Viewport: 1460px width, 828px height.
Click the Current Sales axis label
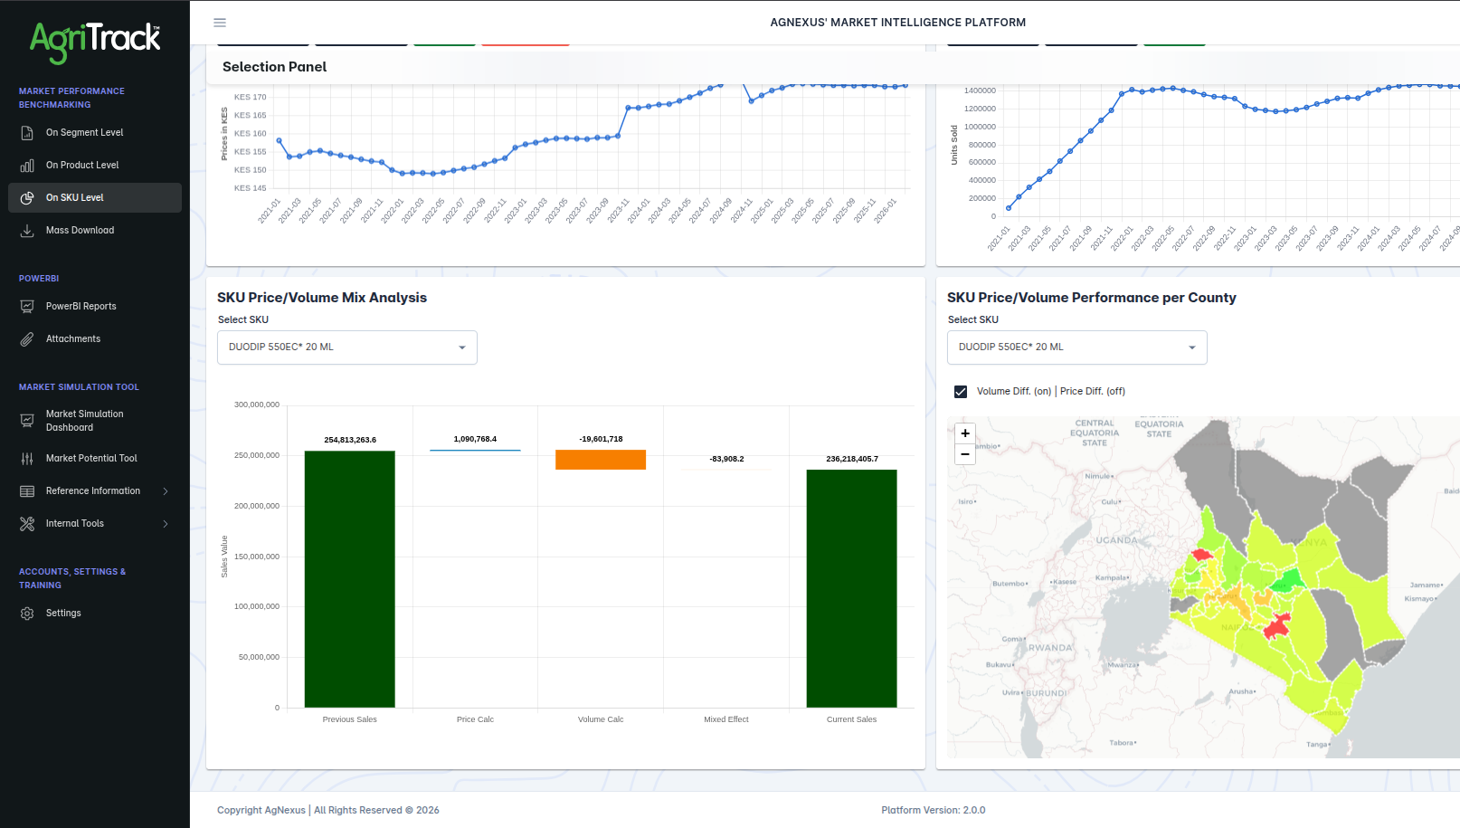(852, 719)
